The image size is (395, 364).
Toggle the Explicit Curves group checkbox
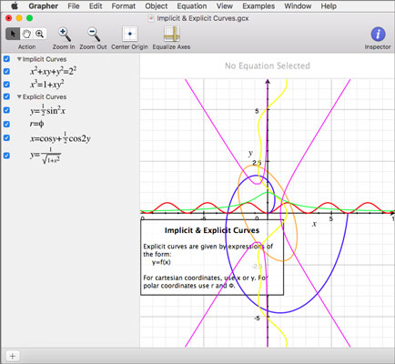6,96
